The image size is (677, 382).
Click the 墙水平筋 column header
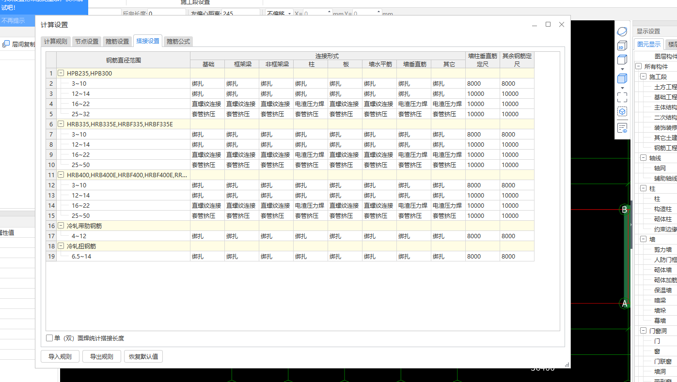pos(379,64)
